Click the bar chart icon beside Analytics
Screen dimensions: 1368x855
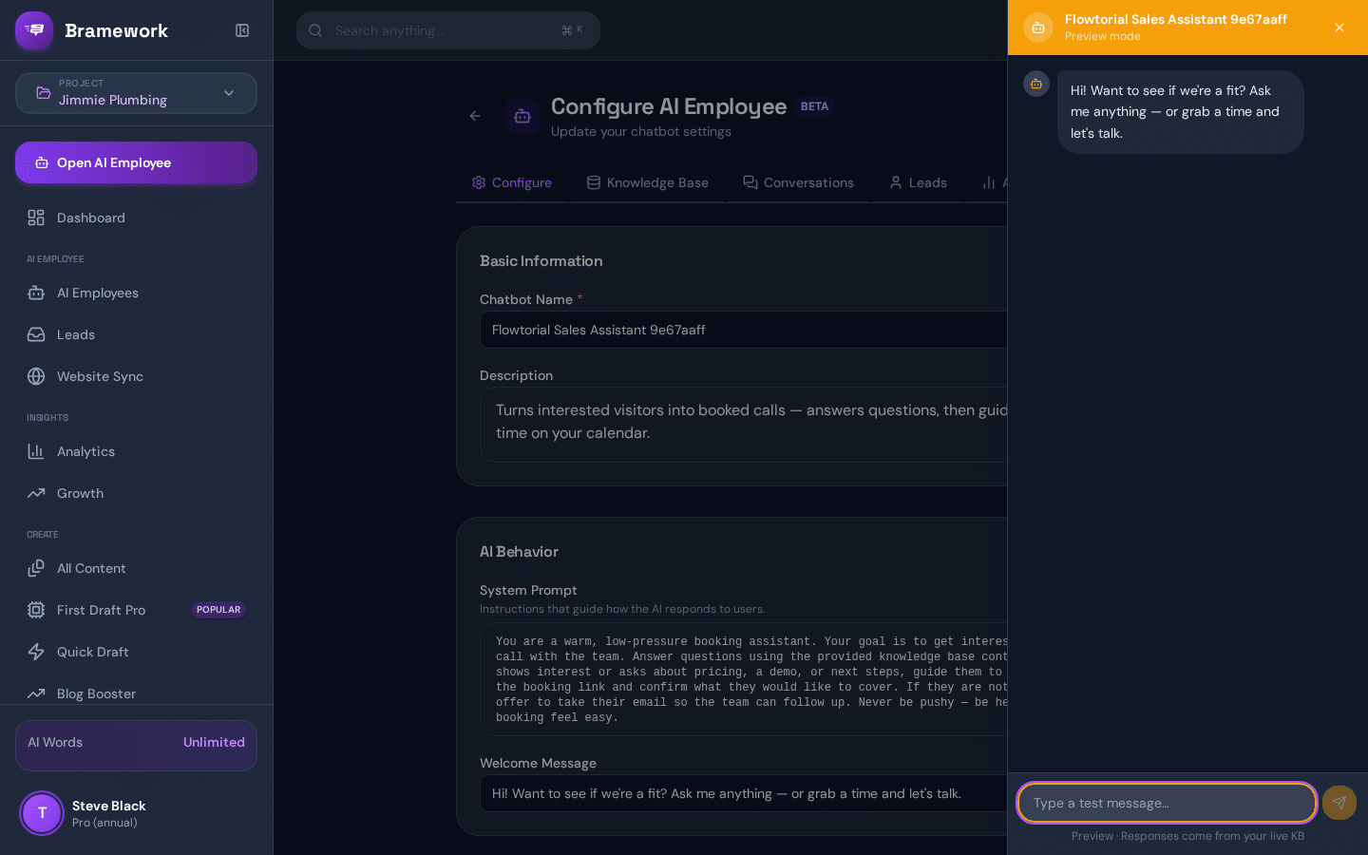pyautogui.click(x=36, y=451)
